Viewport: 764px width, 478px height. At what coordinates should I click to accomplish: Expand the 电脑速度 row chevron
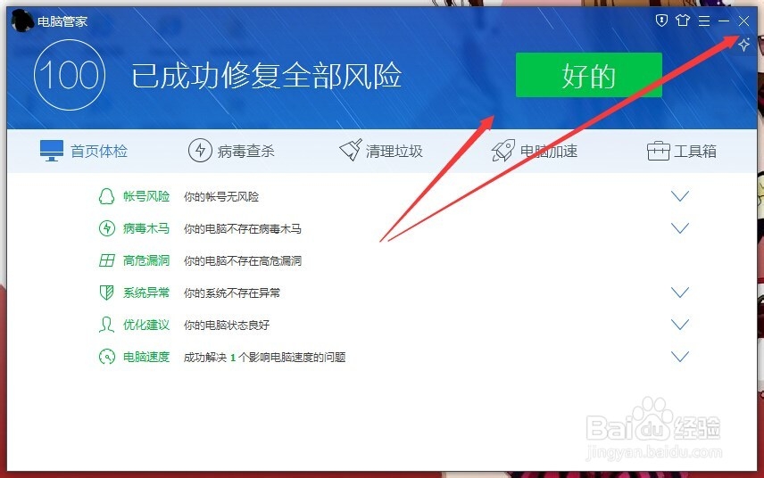point(680,357)
